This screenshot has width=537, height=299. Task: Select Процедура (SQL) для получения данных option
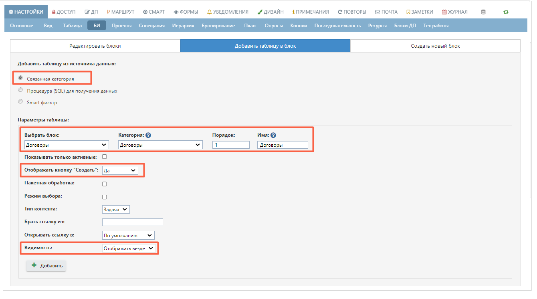coord(20,90)
